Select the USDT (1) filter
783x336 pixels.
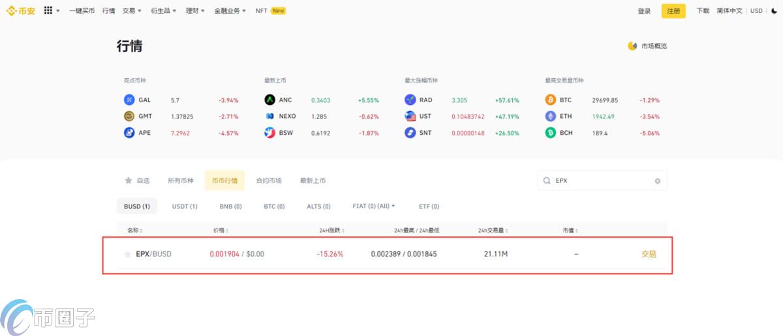tap(185, 206)
